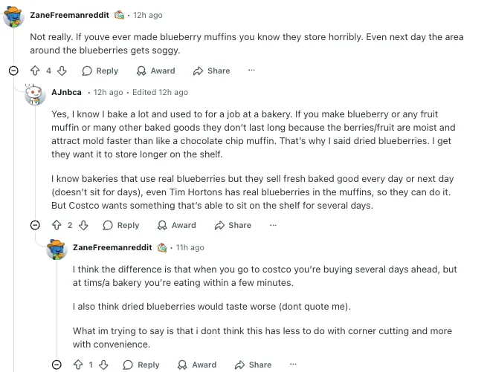The width and height of the screenshot is (490, 372).
Task: Share the top comment by ZaneFreemanreddit
Action: pos(211,71)
